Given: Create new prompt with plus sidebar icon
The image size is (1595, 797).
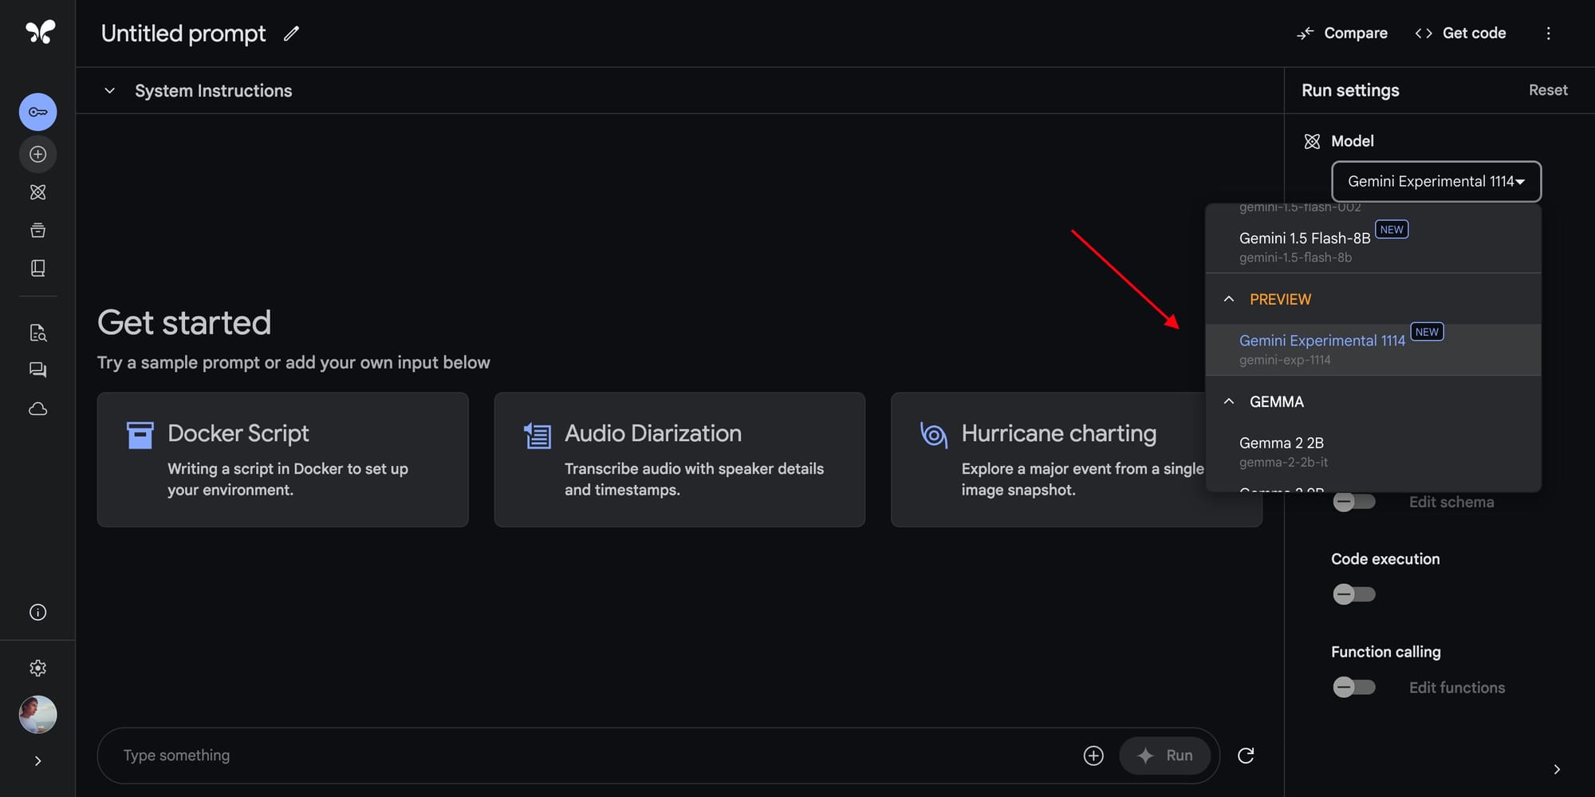Looking at the screenshot, I should (37, 154).
